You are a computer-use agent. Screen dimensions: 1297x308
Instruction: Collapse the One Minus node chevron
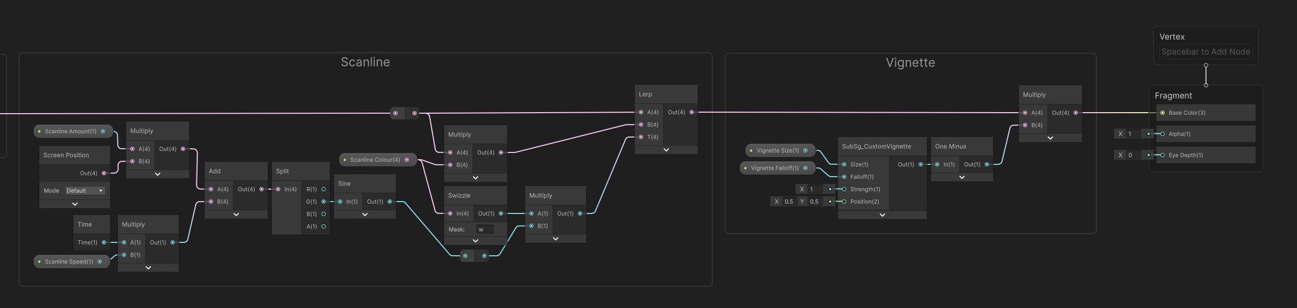(962, 177)
